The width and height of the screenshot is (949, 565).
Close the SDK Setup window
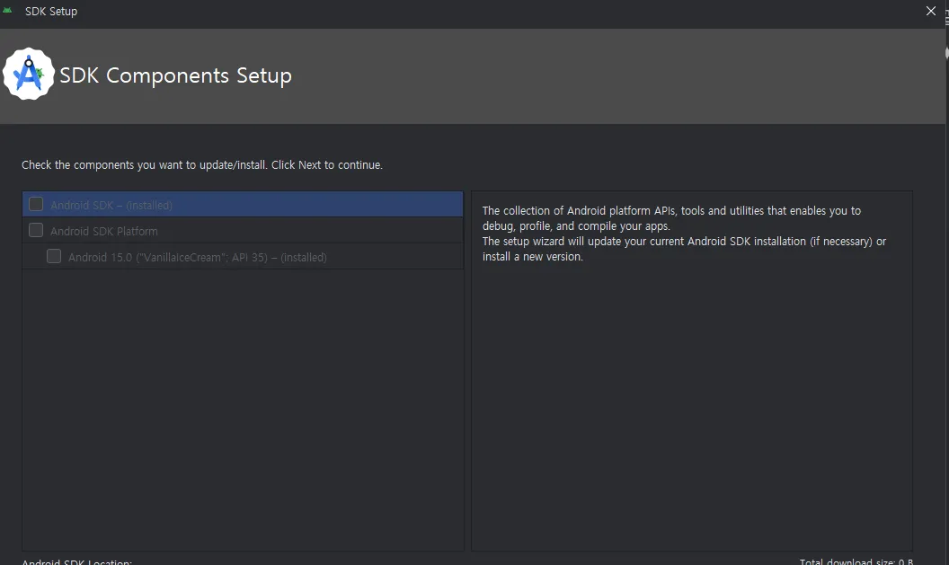tap(931, 11)
